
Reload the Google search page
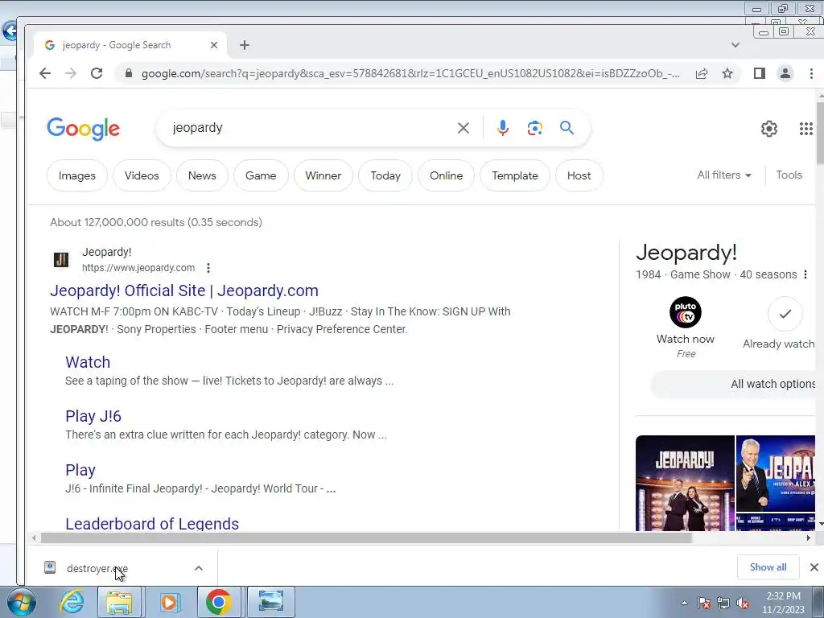coord(97,73)
